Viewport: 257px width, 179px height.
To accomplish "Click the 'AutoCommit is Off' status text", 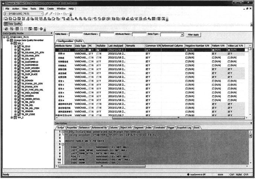I will point(198,175).
